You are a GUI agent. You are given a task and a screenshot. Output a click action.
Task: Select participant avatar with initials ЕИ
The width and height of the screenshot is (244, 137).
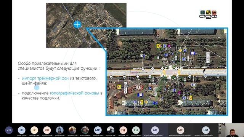pyautogui.click(x=21, y=130)
